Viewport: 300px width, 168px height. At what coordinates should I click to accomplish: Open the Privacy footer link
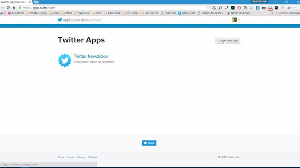click(x=81, y=157)
